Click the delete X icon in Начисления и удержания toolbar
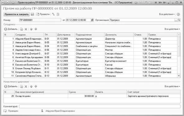 [26, 86]
